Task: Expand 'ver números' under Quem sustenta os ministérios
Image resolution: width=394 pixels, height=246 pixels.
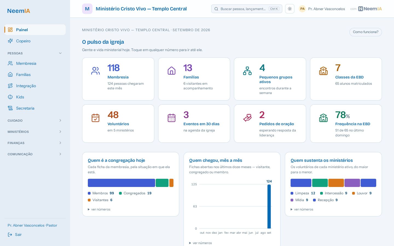Action: coord(302,209)
